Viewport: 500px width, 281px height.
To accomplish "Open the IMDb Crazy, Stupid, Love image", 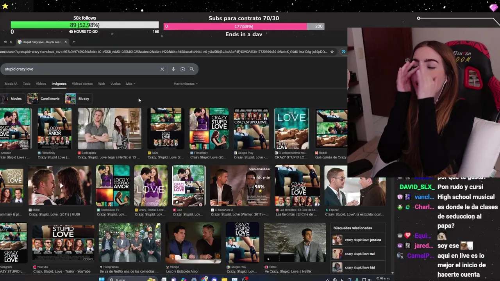I will click(166, 129).
